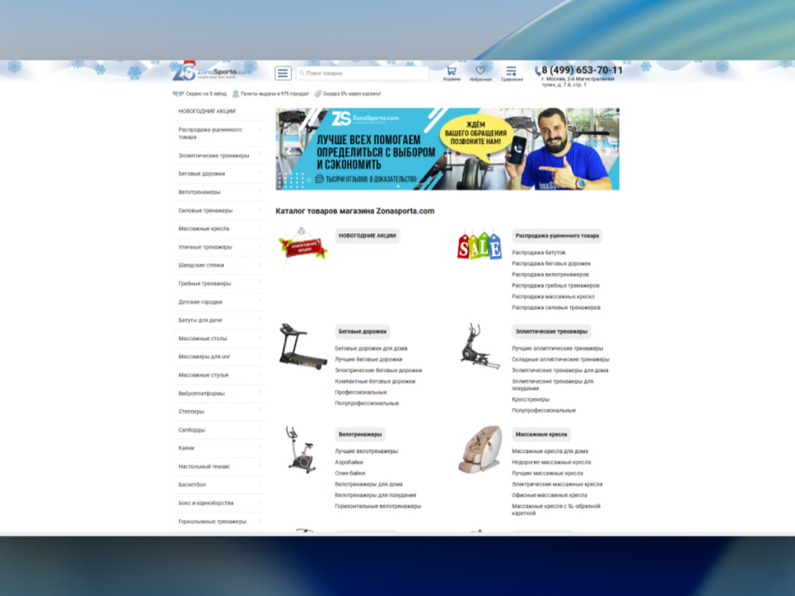Open link Аэробайки
Viewport: 795px width, 596px height.
(x=349, y=462)
